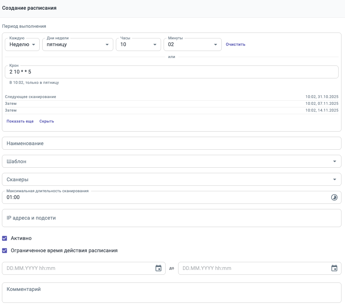Screen dimensions: 345x308
Task: Open the Каждую period dropdown
Action: (x=22, y=45)
